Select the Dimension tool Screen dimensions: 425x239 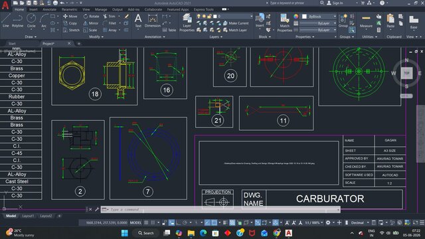(153, 21)
